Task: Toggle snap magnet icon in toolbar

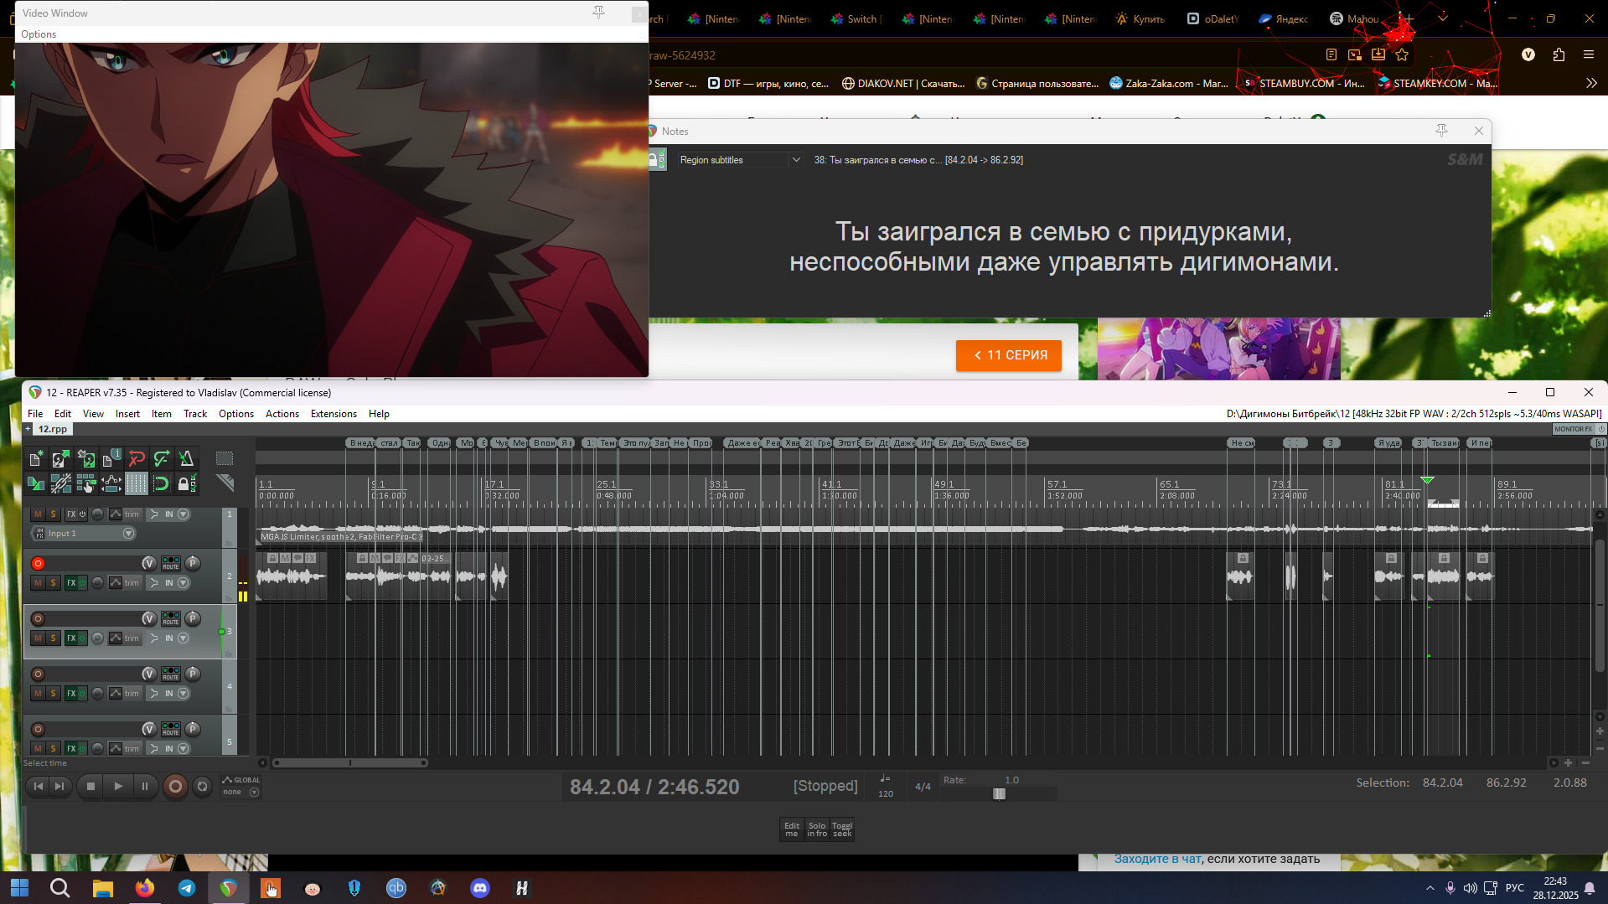Action: (x=161, y=483)
